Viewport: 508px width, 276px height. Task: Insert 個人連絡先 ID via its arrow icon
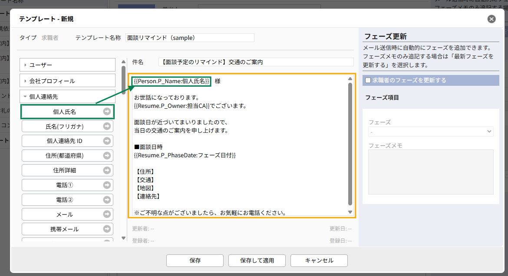pos(107,141)
